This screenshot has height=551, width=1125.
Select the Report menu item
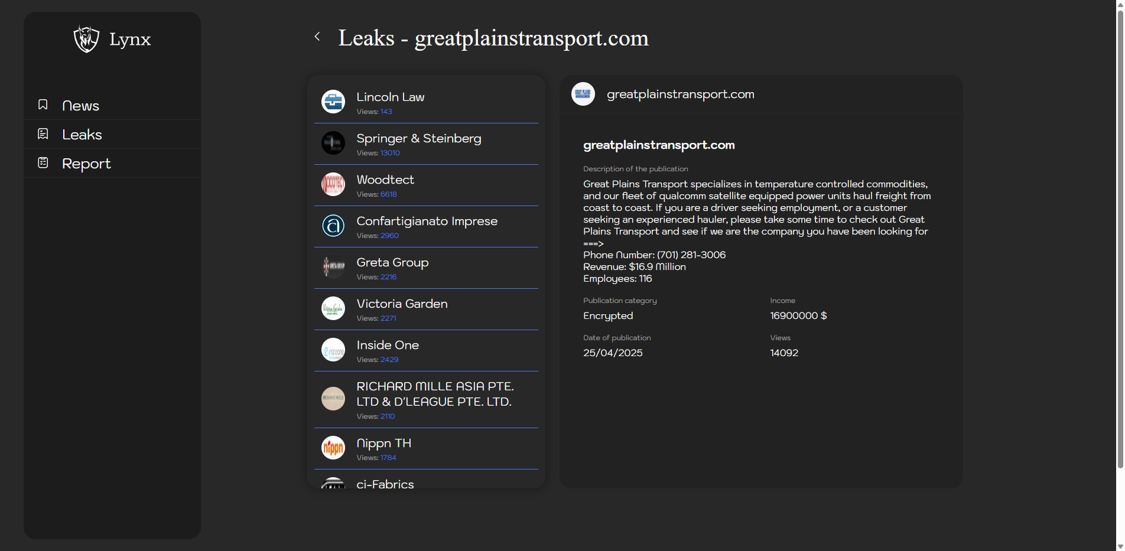point(86,164)
